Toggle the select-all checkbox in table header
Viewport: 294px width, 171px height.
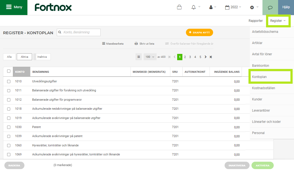tap(9, 71)
